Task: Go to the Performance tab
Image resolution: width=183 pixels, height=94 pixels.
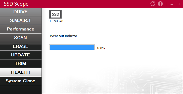Action: [21, 29]
